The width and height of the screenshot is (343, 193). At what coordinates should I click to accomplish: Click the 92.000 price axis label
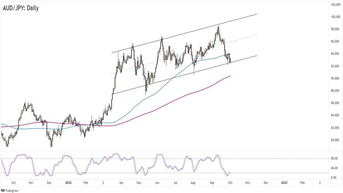coord(335,66)
